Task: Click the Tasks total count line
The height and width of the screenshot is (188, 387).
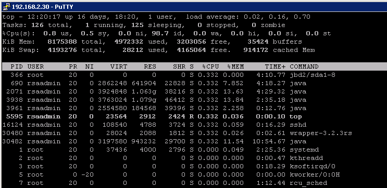Action: pyautogui.click(x=144, y=25)
